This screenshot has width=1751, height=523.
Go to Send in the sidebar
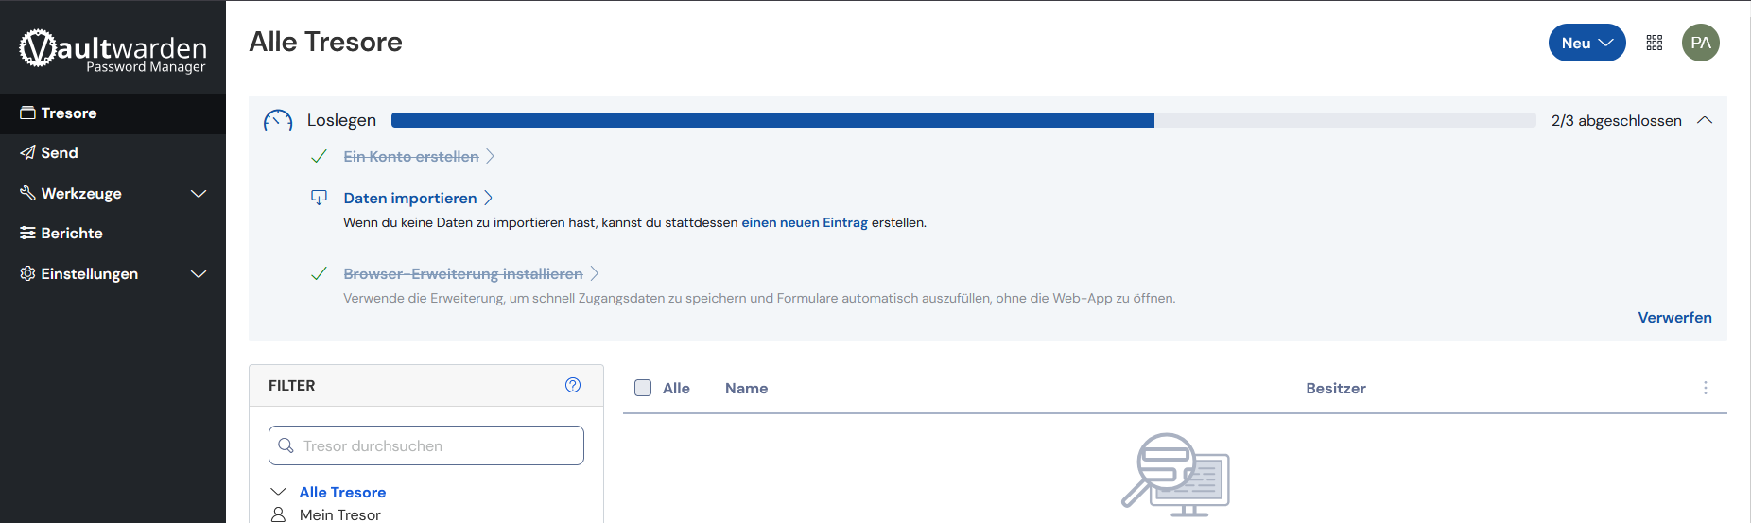60,152
